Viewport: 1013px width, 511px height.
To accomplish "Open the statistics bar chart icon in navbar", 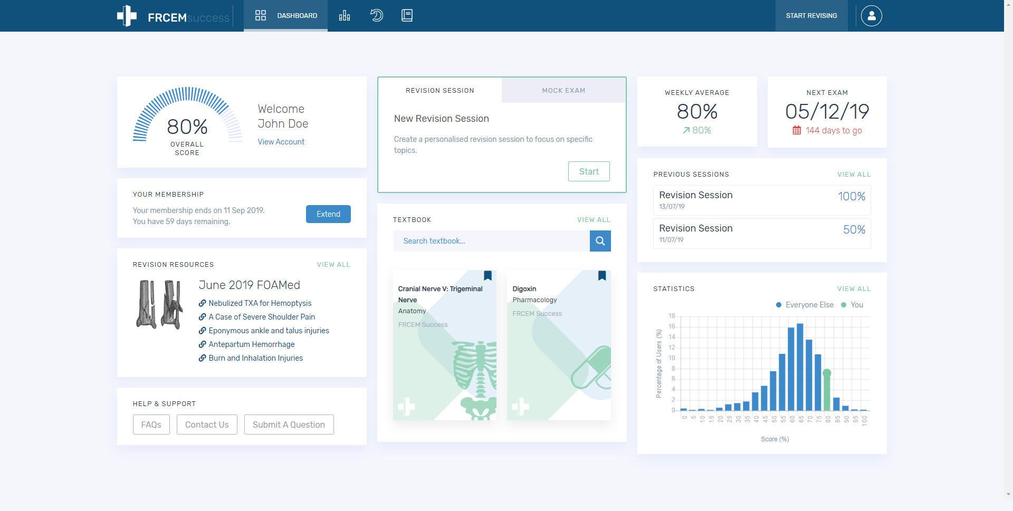I will coord(345,15).
